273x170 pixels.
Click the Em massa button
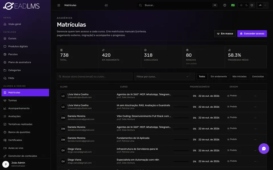coord(225,34)
